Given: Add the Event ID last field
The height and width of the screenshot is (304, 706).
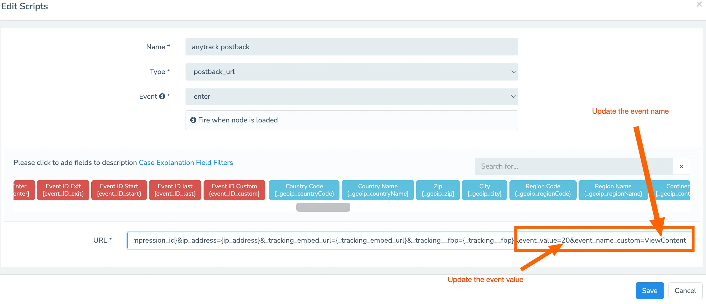Looking at the screenshot, I should pyautogui.click(x=175, y=190).
